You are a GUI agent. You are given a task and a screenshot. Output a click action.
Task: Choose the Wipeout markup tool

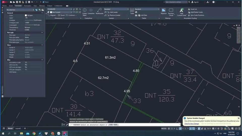(164, 12)
